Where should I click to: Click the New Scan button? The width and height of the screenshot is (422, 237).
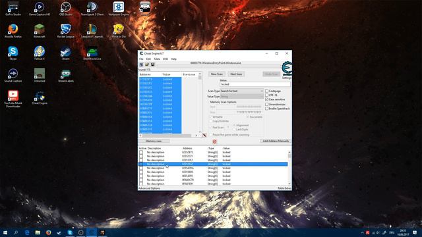pos(217,74)
